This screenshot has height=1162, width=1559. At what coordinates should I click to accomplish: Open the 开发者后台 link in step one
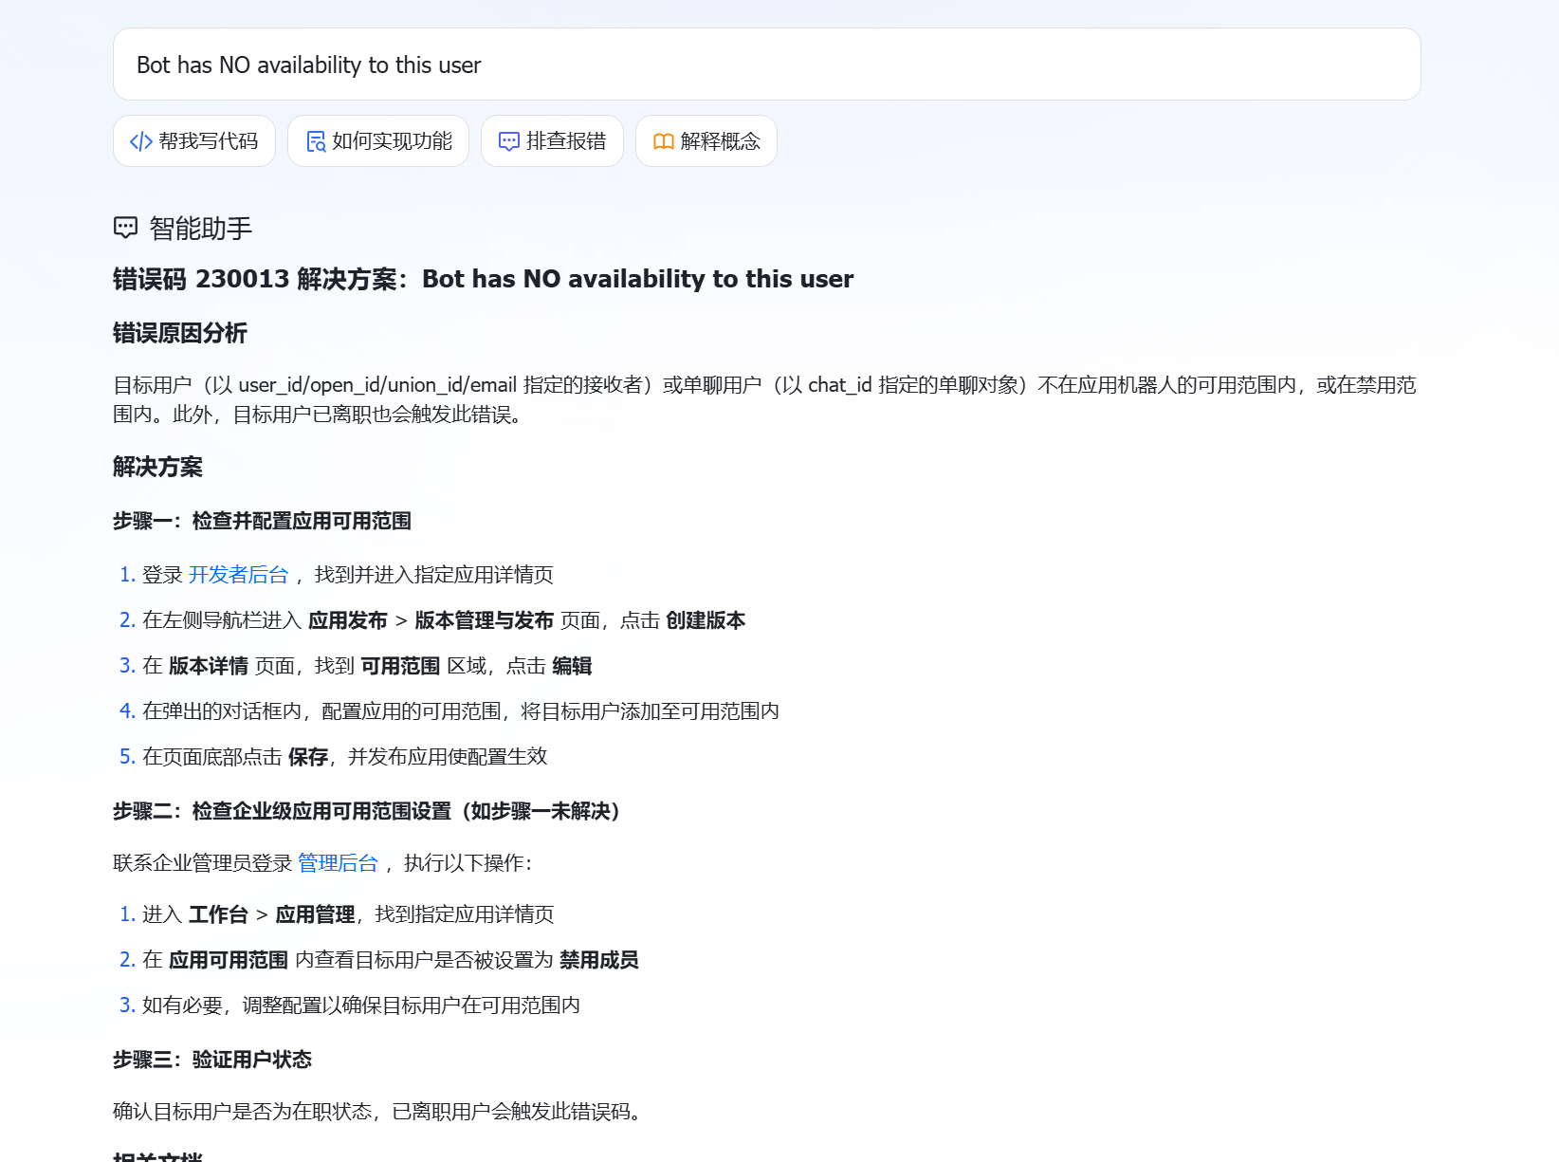(239, 574)
